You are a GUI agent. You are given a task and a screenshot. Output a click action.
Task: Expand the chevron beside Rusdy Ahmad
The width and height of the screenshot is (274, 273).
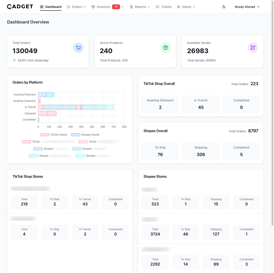[258, 7]
